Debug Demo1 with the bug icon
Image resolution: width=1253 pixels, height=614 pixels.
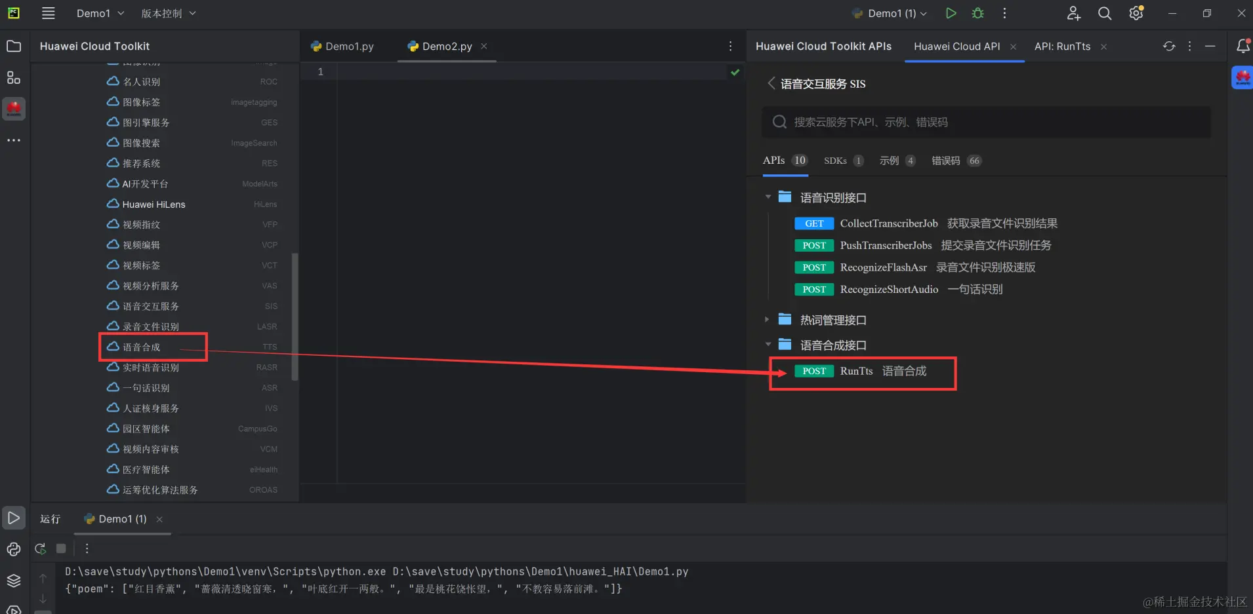(977, 13)
